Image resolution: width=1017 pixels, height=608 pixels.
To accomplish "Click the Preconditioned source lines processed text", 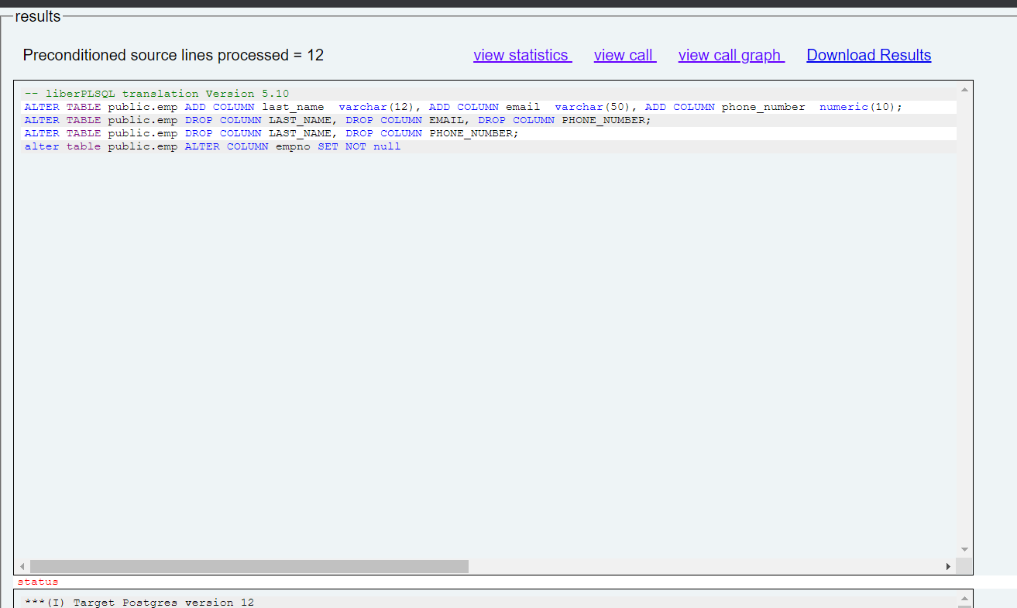I will [174, 55].
